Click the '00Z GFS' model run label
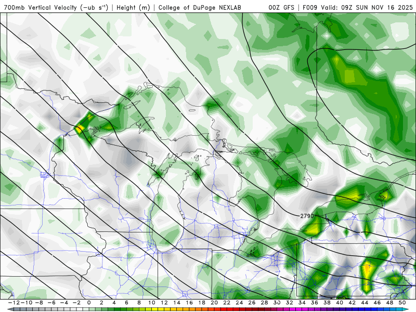416x312 pixels. tap(281, 7)
